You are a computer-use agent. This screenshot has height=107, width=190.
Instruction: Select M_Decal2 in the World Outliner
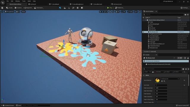tap(153, 30)
